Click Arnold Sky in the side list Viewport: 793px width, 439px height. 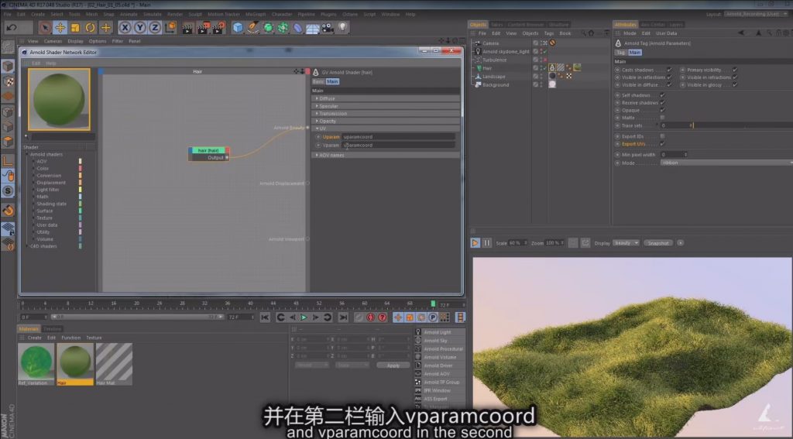pos(435,341)
